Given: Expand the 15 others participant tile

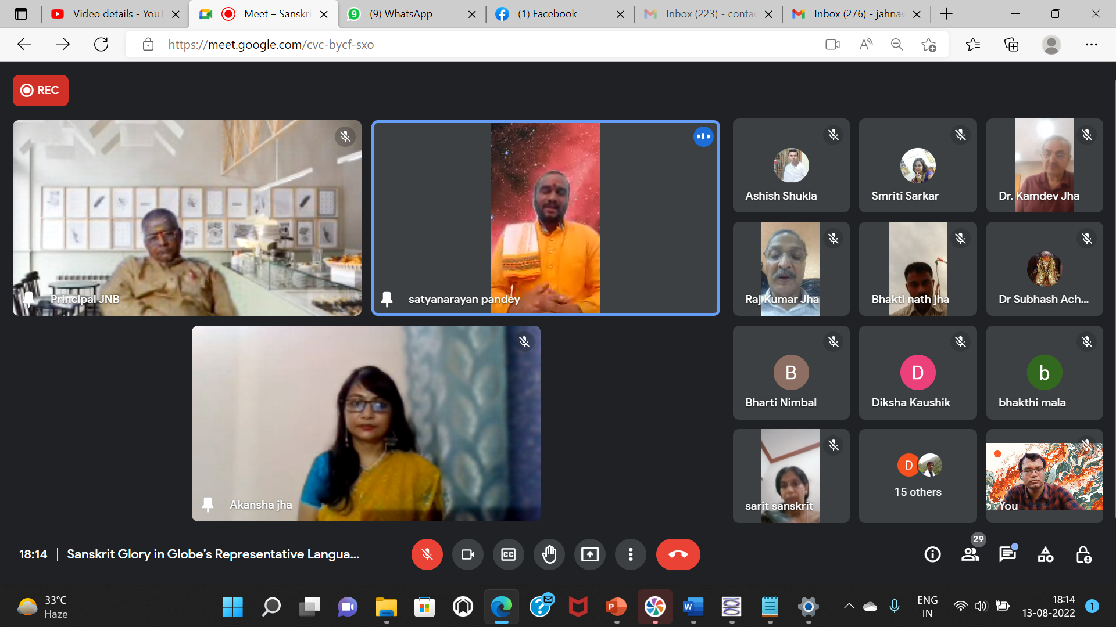Looking at the screenshot, I should (918, 476).
